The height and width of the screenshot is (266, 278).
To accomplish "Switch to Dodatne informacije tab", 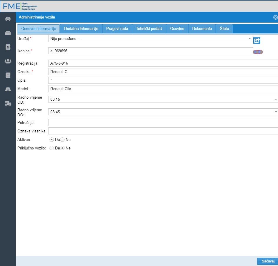I will coord(81,29).
